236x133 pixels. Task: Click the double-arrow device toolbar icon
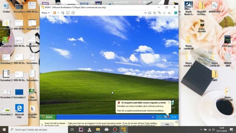pos(145,13)
